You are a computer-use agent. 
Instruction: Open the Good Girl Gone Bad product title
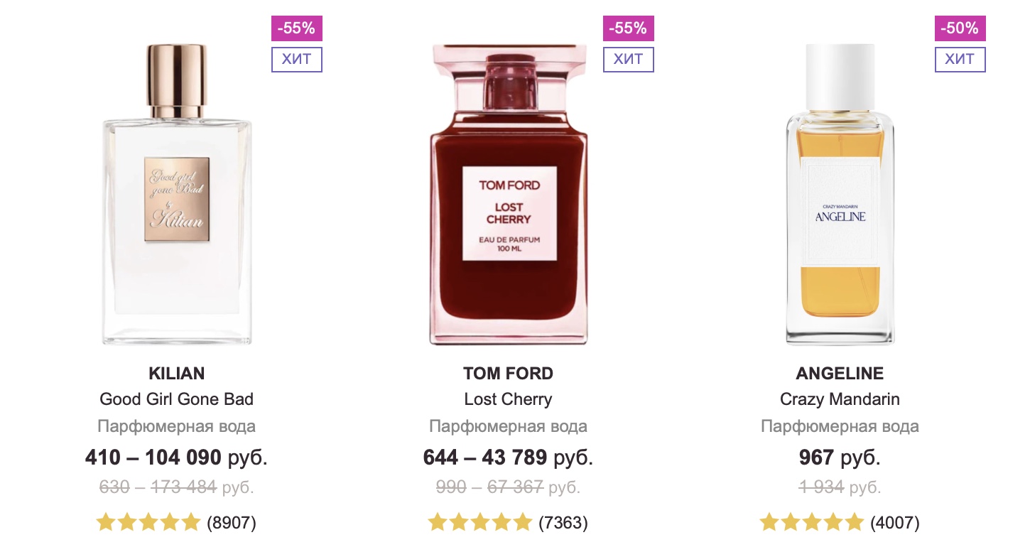tap(177, 399)
